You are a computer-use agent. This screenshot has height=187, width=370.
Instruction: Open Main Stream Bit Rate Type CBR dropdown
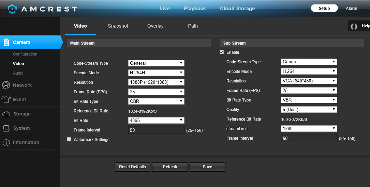click(x=156, y=101)
